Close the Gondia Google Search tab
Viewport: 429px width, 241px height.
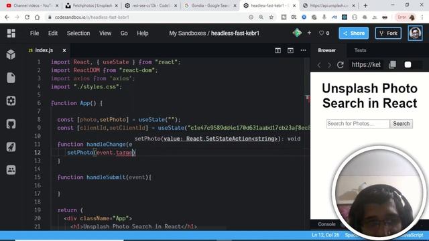coord(235,5)
